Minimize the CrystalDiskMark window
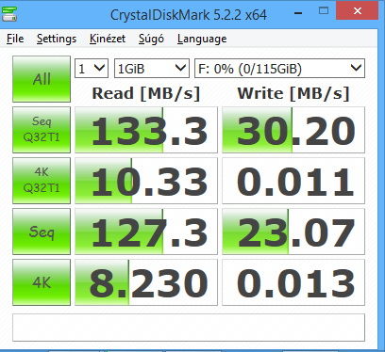Image resolution: width=385 pixels, height=352 pixels. pyautogui.click(x=298, y=12)
